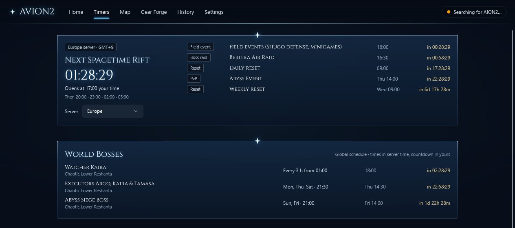The width and height of the screenshot is (515, 228).
Task: Click the Abyss Event entry
Action: pos(246,79)
